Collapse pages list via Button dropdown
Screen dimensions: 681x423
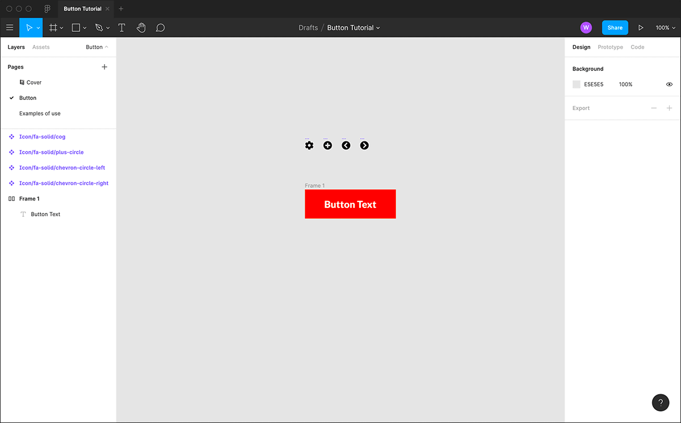(x=97, y=47)
